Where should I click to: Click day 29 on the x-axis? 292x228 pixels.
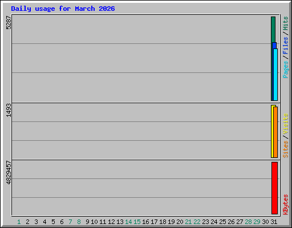coord(257,222)
